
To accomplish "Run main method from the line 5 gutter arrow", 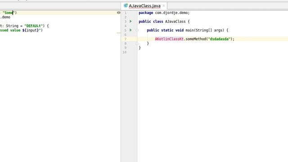I will pos(130,30).
